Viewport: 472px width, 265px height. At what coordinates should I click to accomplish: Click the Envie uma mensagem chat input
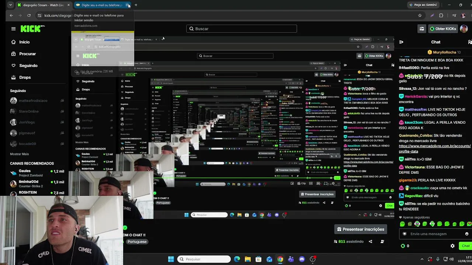click(x=435, y=234)
